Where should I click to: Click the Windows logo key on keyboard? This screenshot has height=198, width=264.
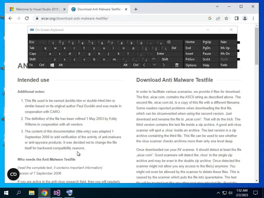tap(52, 65)
